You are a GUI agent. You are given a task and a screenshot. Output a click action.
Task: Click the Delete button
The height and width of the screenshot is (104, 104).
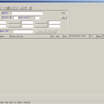(51, 31)
